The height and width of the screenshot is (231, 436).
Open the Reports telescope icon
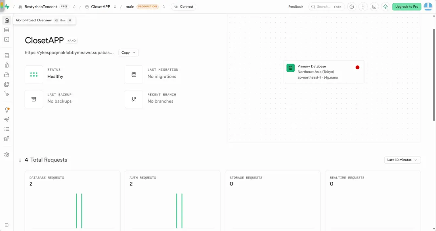pos(7,119)
